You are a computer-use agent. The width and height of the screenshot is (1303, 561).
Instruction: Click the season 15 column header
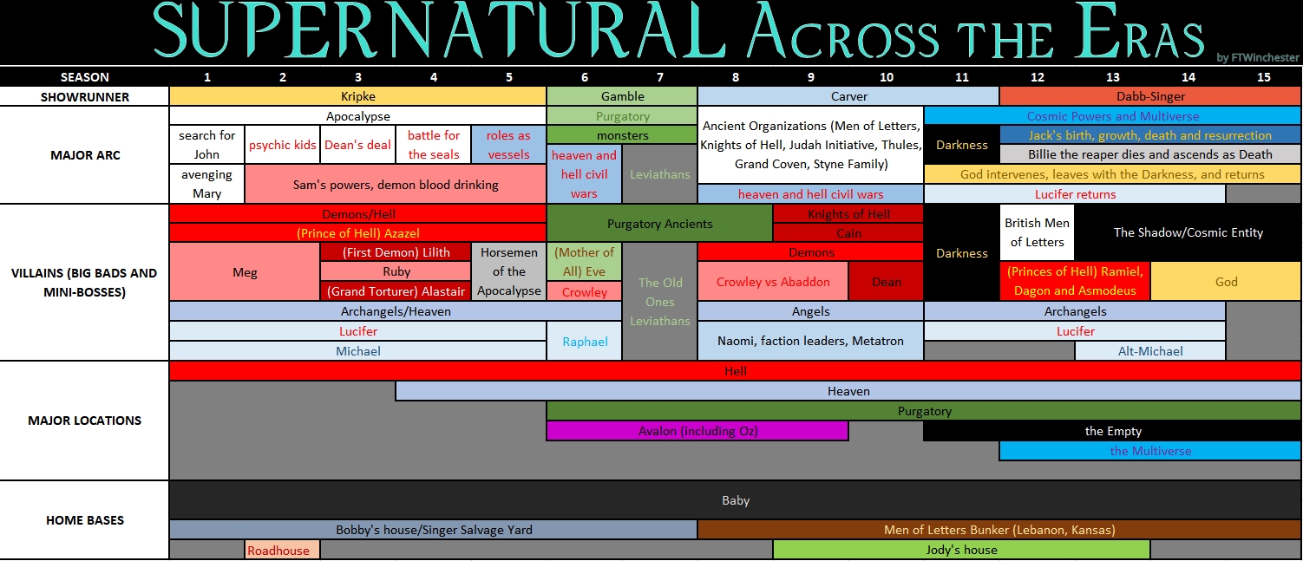pyautogui.click(x=1263, y=77)
